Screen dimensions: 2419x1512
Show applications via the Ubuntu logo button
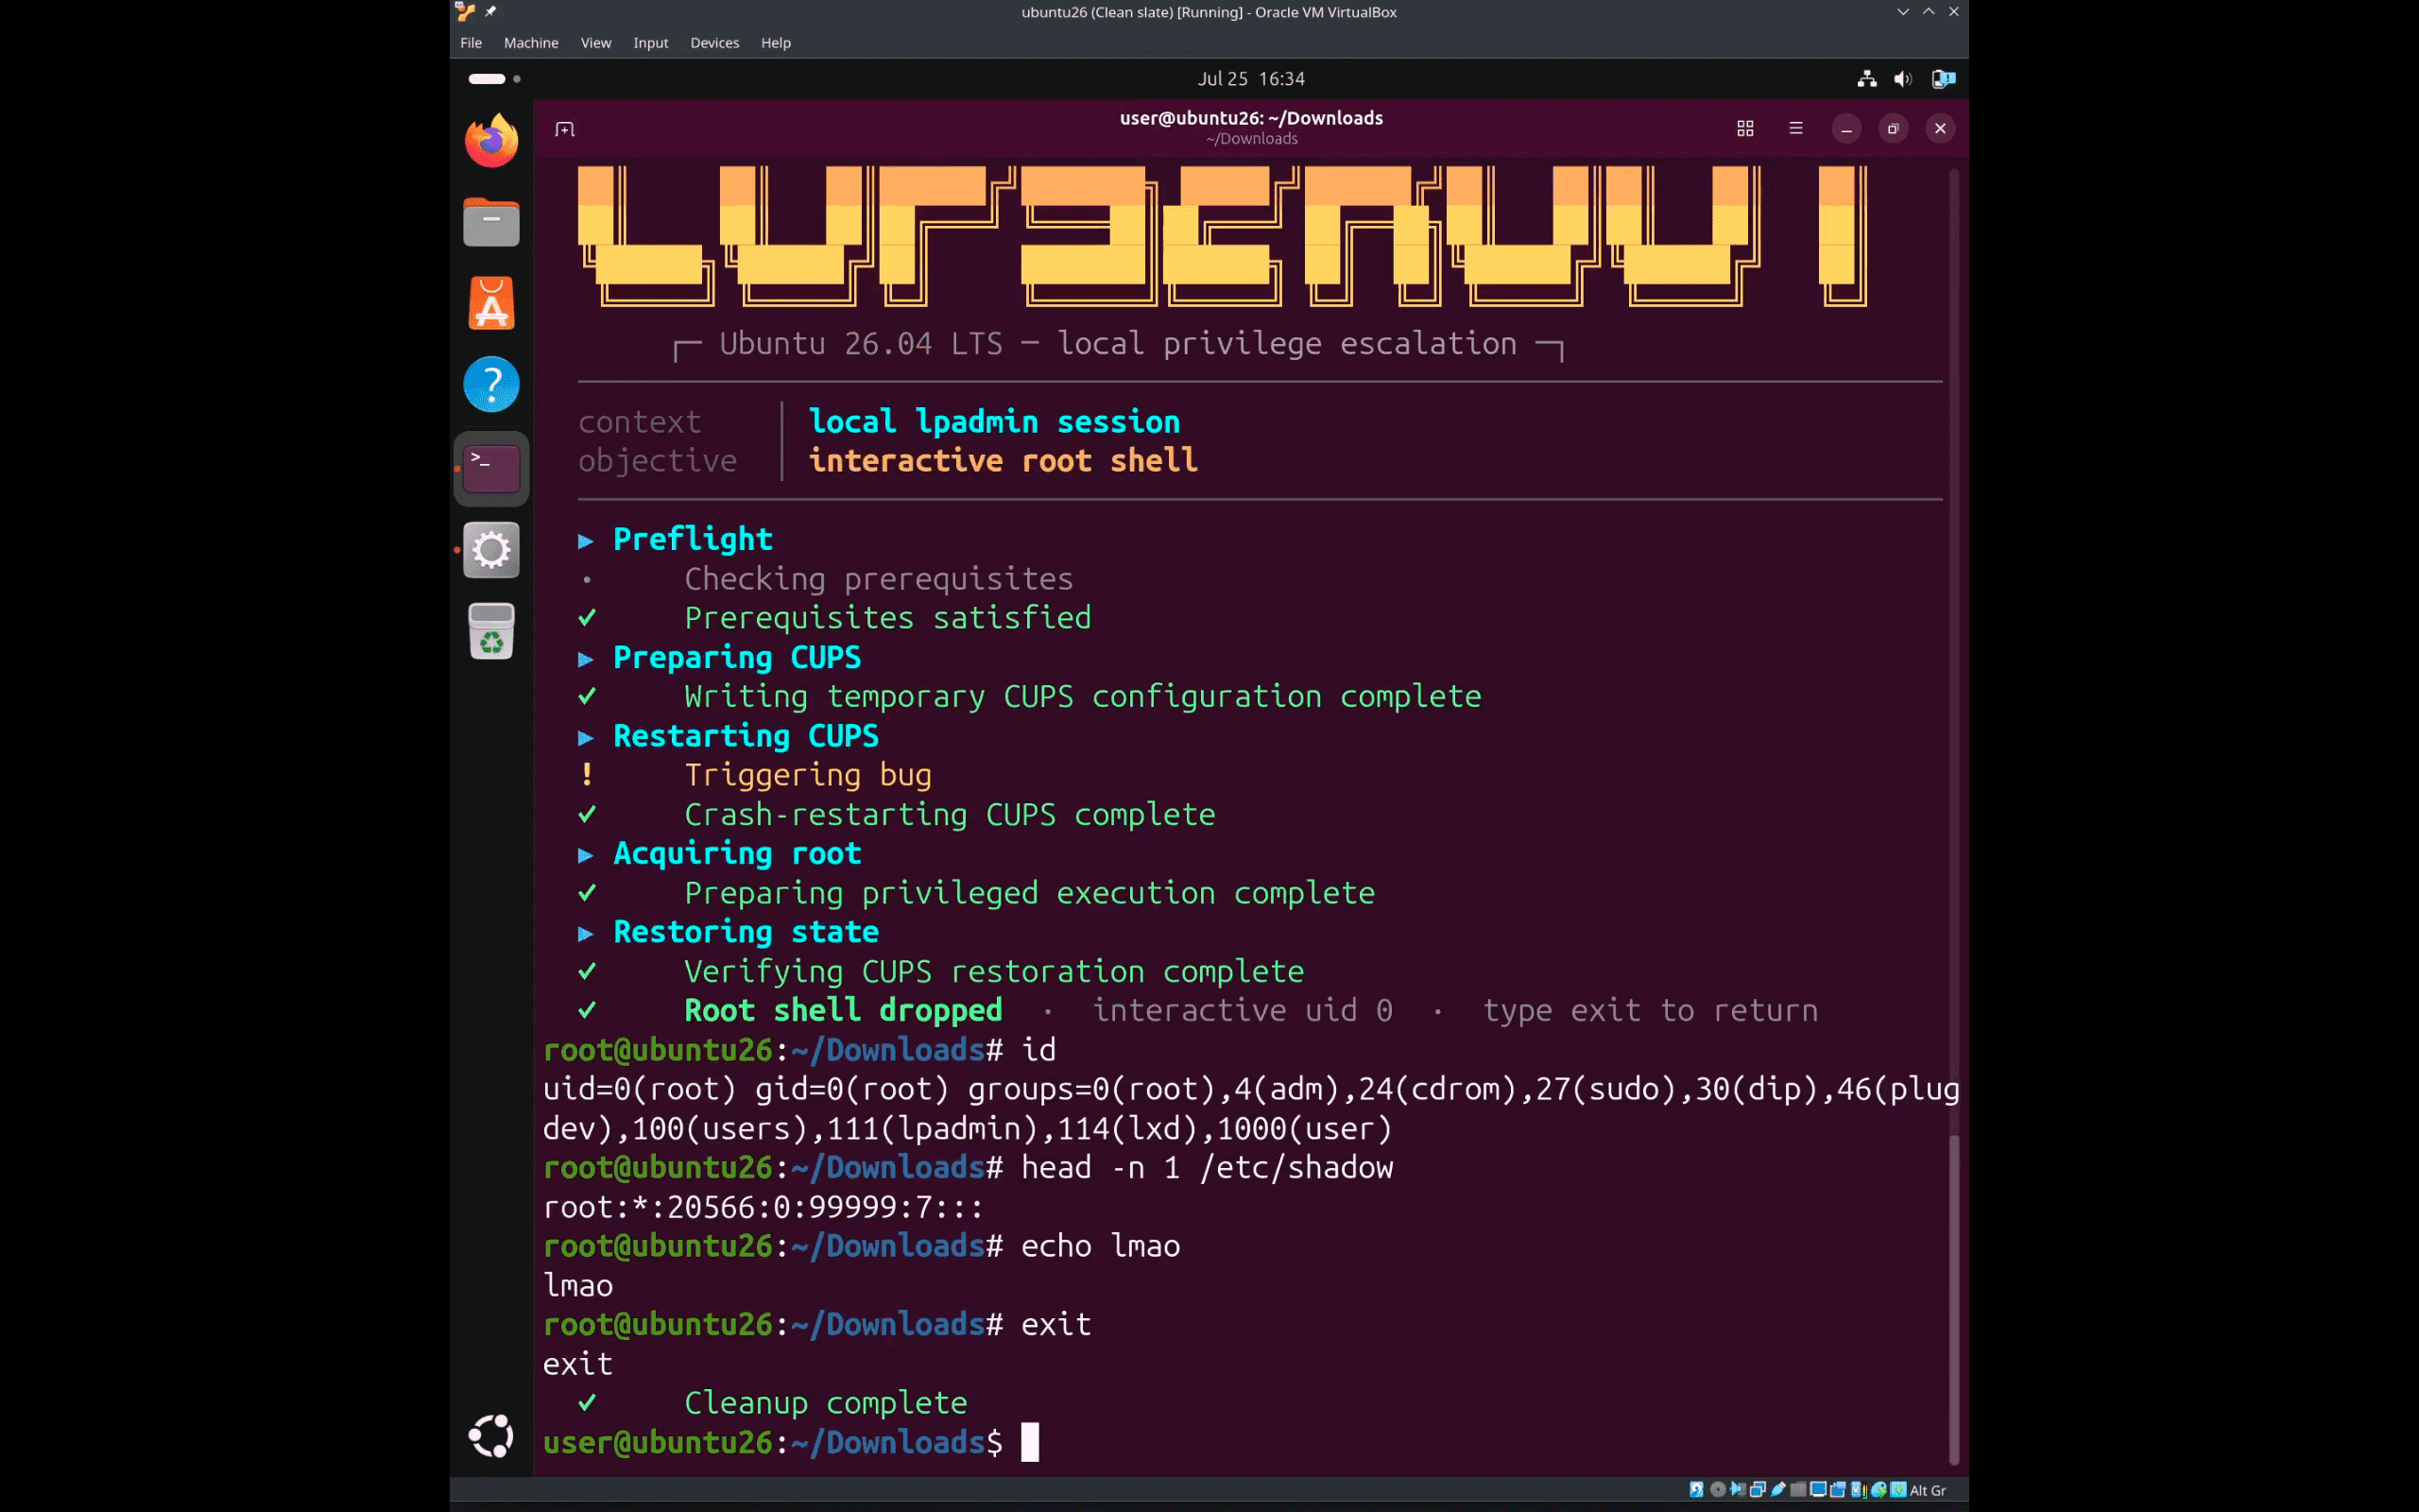coord(490,1436)
